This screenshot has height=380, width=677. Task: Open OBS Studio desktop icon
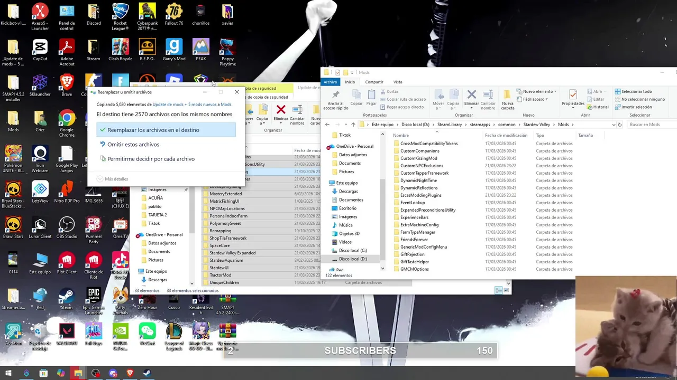[67, 227]
